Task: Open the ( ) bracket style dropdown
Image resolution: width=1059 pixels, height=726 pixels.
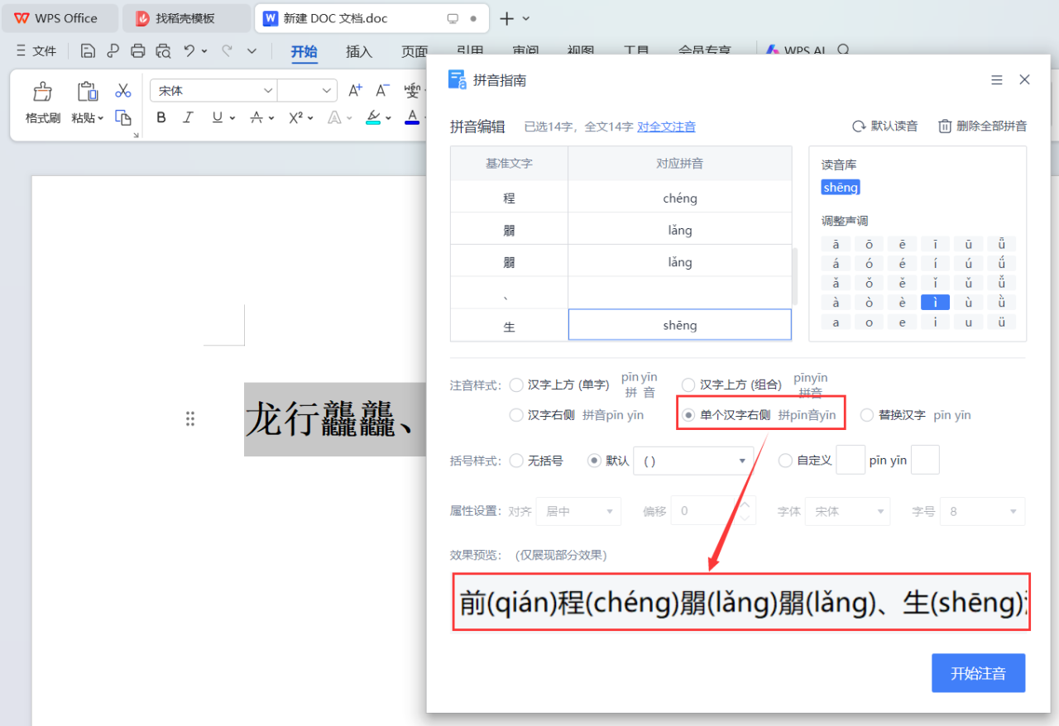Action: (693, 461)
